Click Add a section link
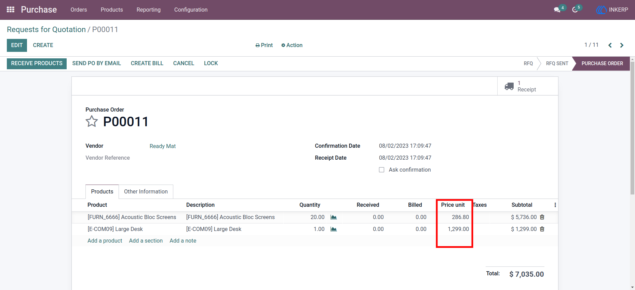The image size is (635, 290). click(146, 241)
